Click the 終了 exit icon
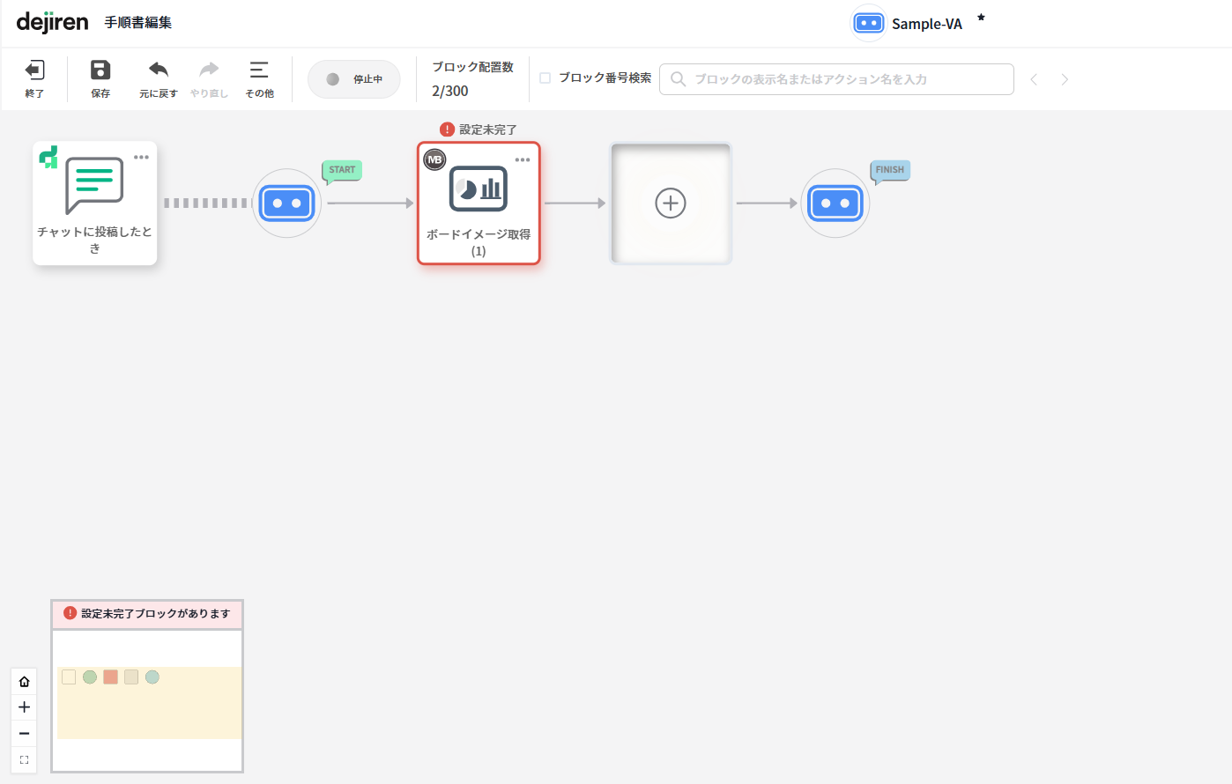This screenshot has height=784, width=1232. pos(34,70)
